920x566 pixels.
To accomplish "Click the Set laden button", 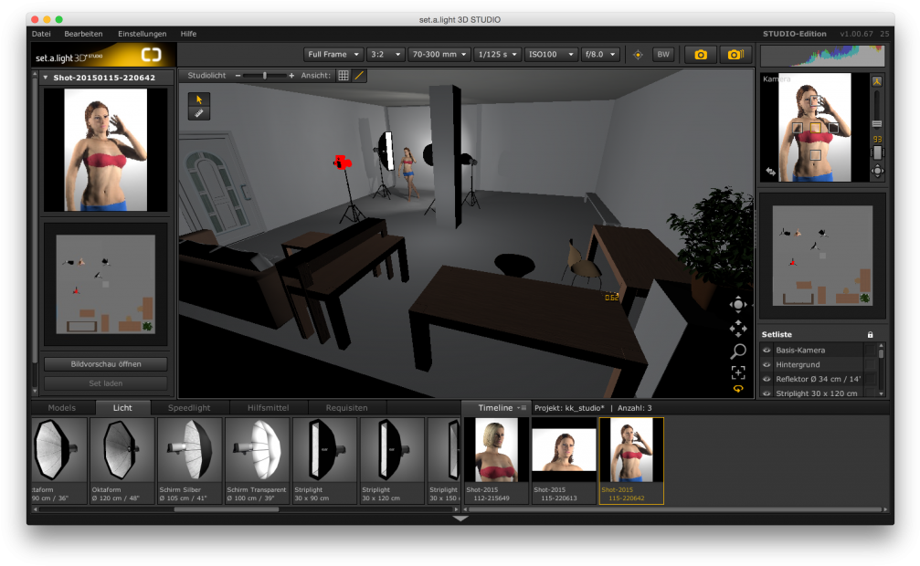I will (106, 383).
